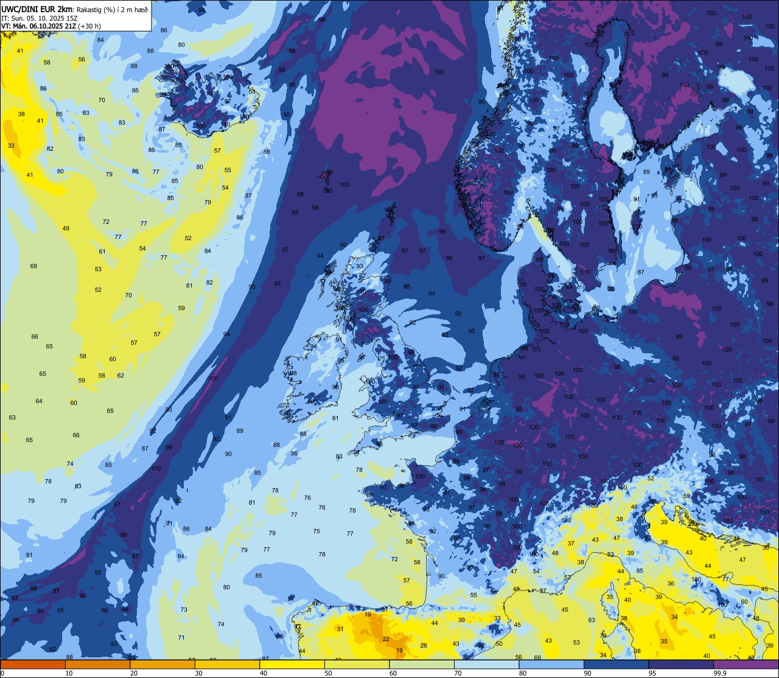This screenshot has height=678, width=779.
Task: Click the 70–80% pale blue legend swatch
Action: point(486,664)
